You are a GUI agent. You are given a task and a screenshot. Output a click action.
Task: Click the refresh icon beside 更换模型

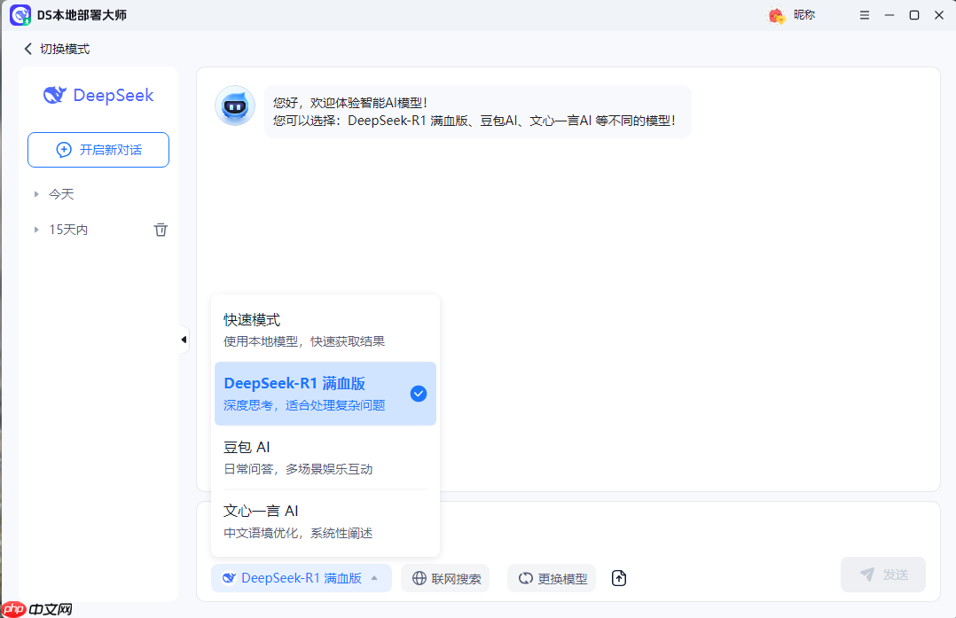point(526,578)
